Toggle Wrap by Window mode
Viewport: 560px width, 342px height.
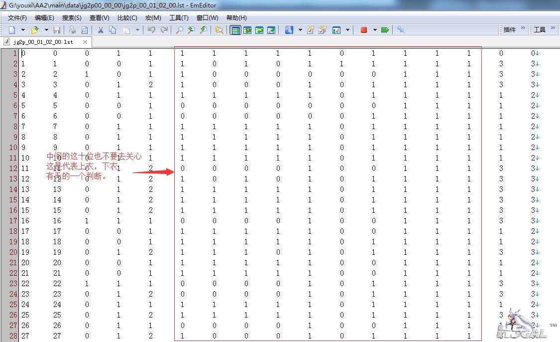pyautogui.click(x=259, y=30)
